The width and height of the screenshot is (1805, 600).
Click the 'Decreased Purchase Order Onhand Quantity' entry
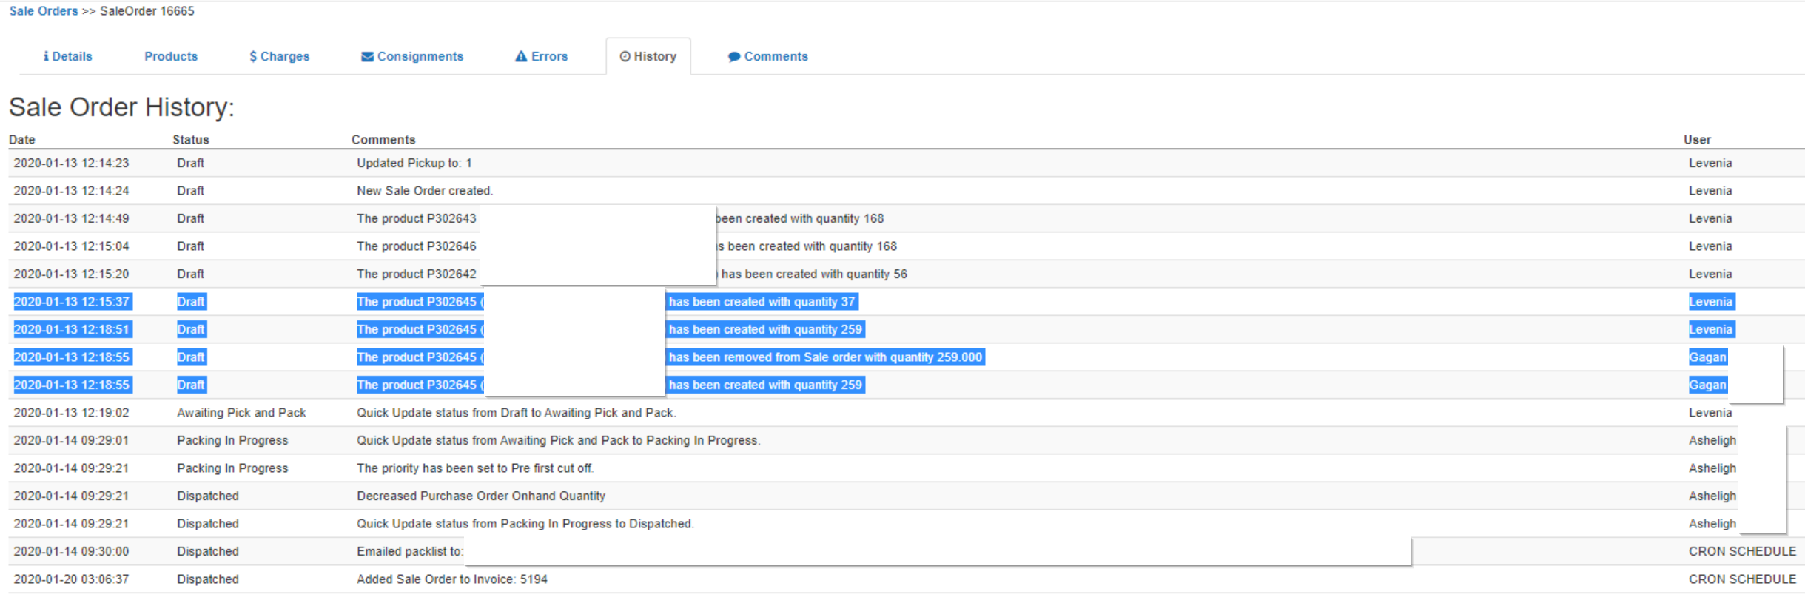(x=481, y=496)
